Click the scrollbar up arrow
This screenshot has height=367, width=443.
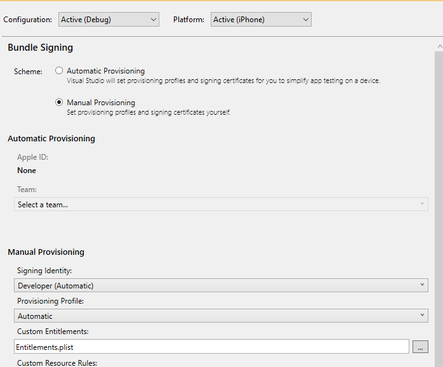(x=440, y=46)
